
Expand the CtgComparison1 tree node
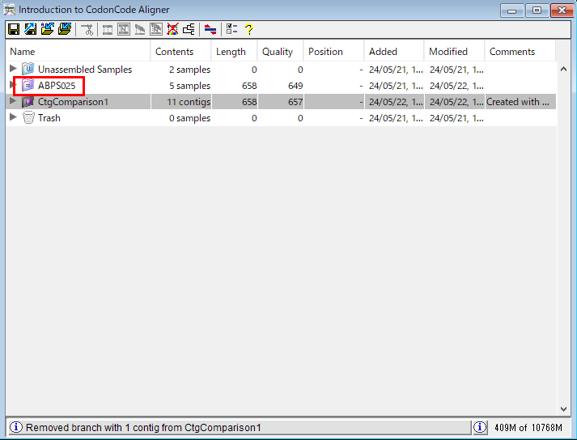12,102
